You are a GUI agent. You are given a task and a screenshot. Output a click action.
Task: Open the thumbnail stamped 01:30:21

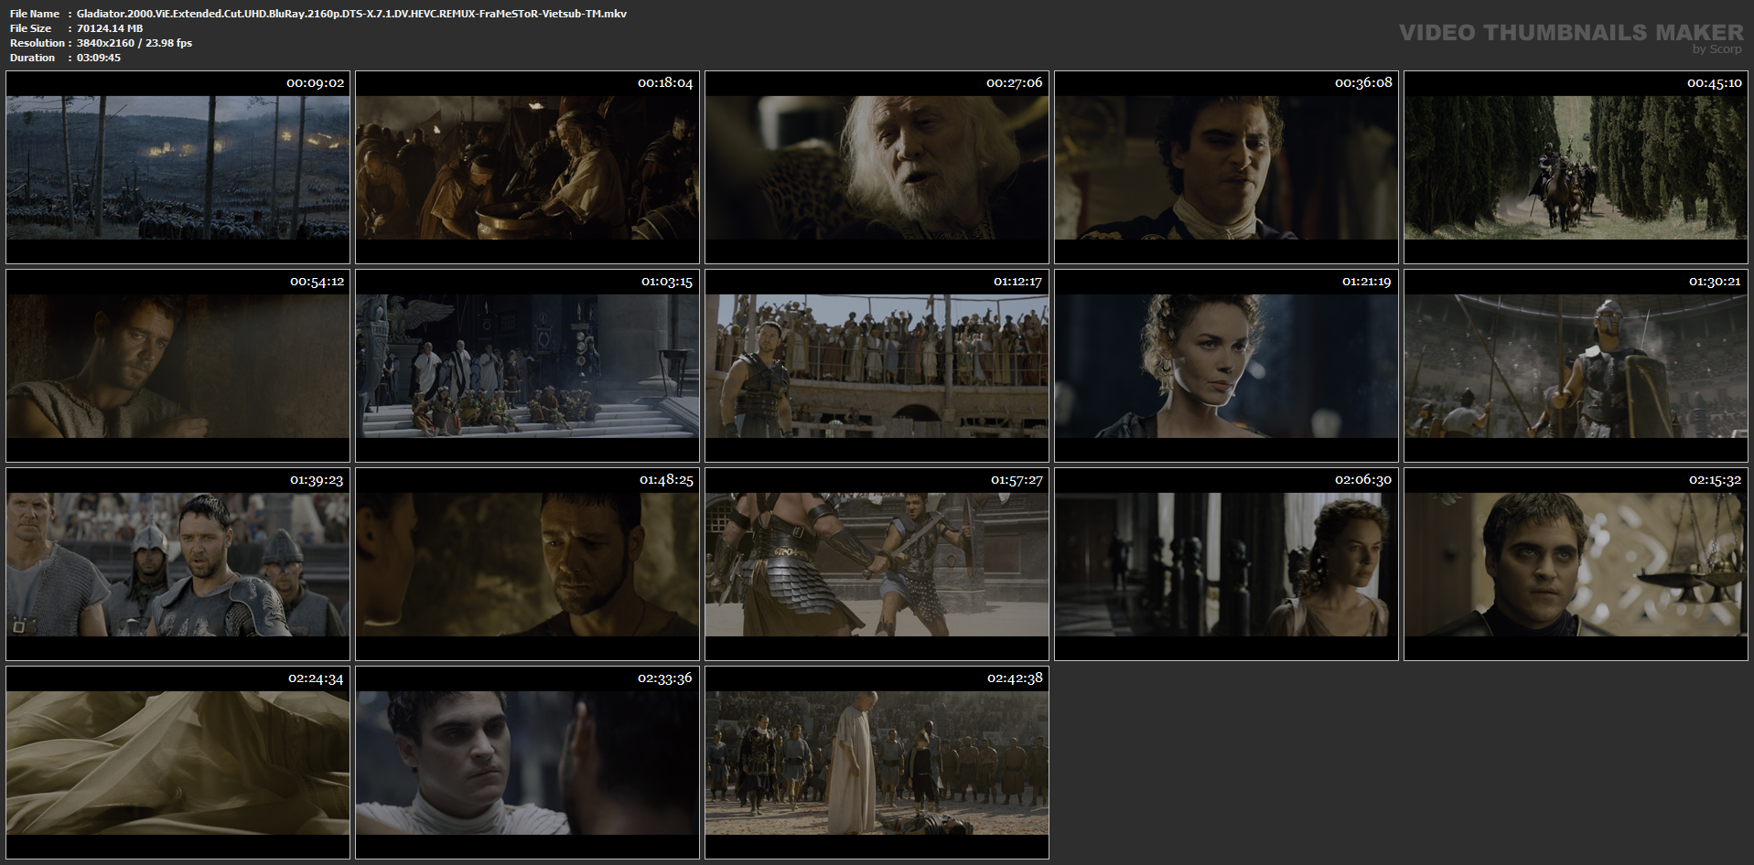tap(1576, 366)
